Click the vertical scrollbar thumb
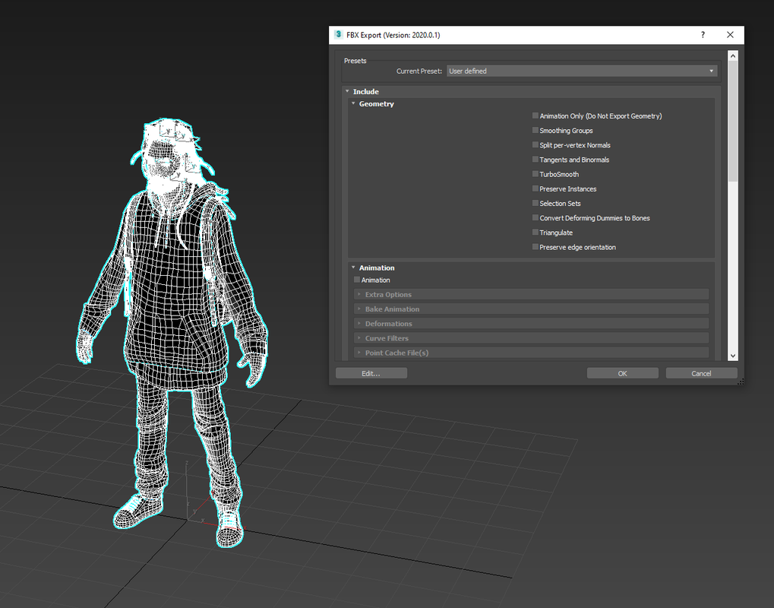This screenshot has height=608, width=774. [733, 121]
